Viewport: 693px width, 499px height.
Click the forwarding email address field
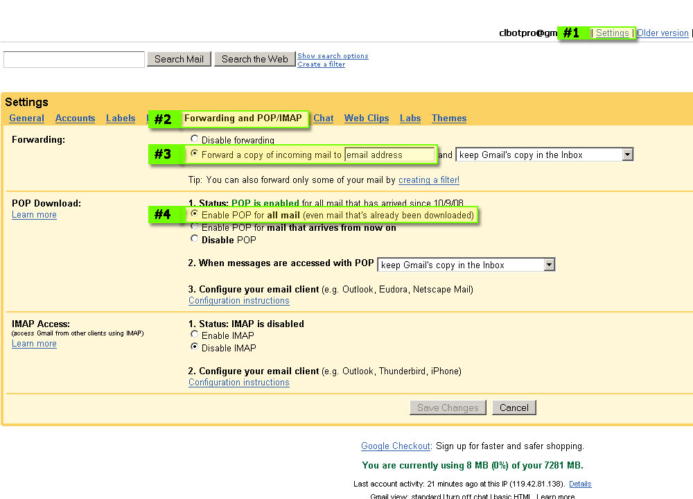pyautogui.click(x=389, y=155)
